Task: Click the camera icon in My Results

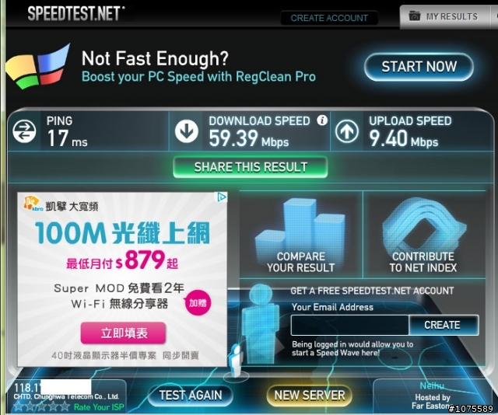Action: click(415, 16)
